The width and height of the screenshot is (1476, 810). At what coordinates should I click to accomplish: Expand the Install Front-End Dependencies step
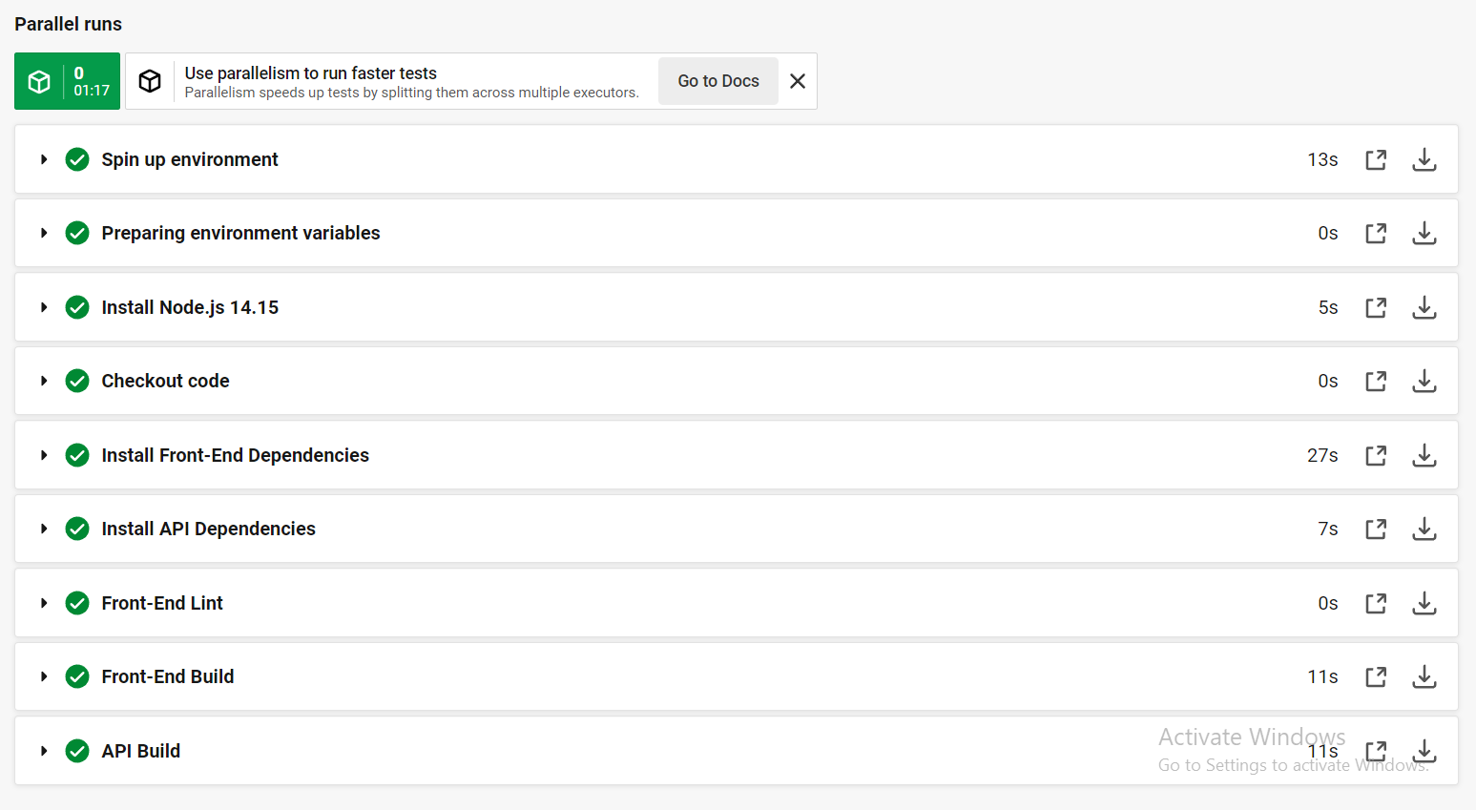click(44, 455)
